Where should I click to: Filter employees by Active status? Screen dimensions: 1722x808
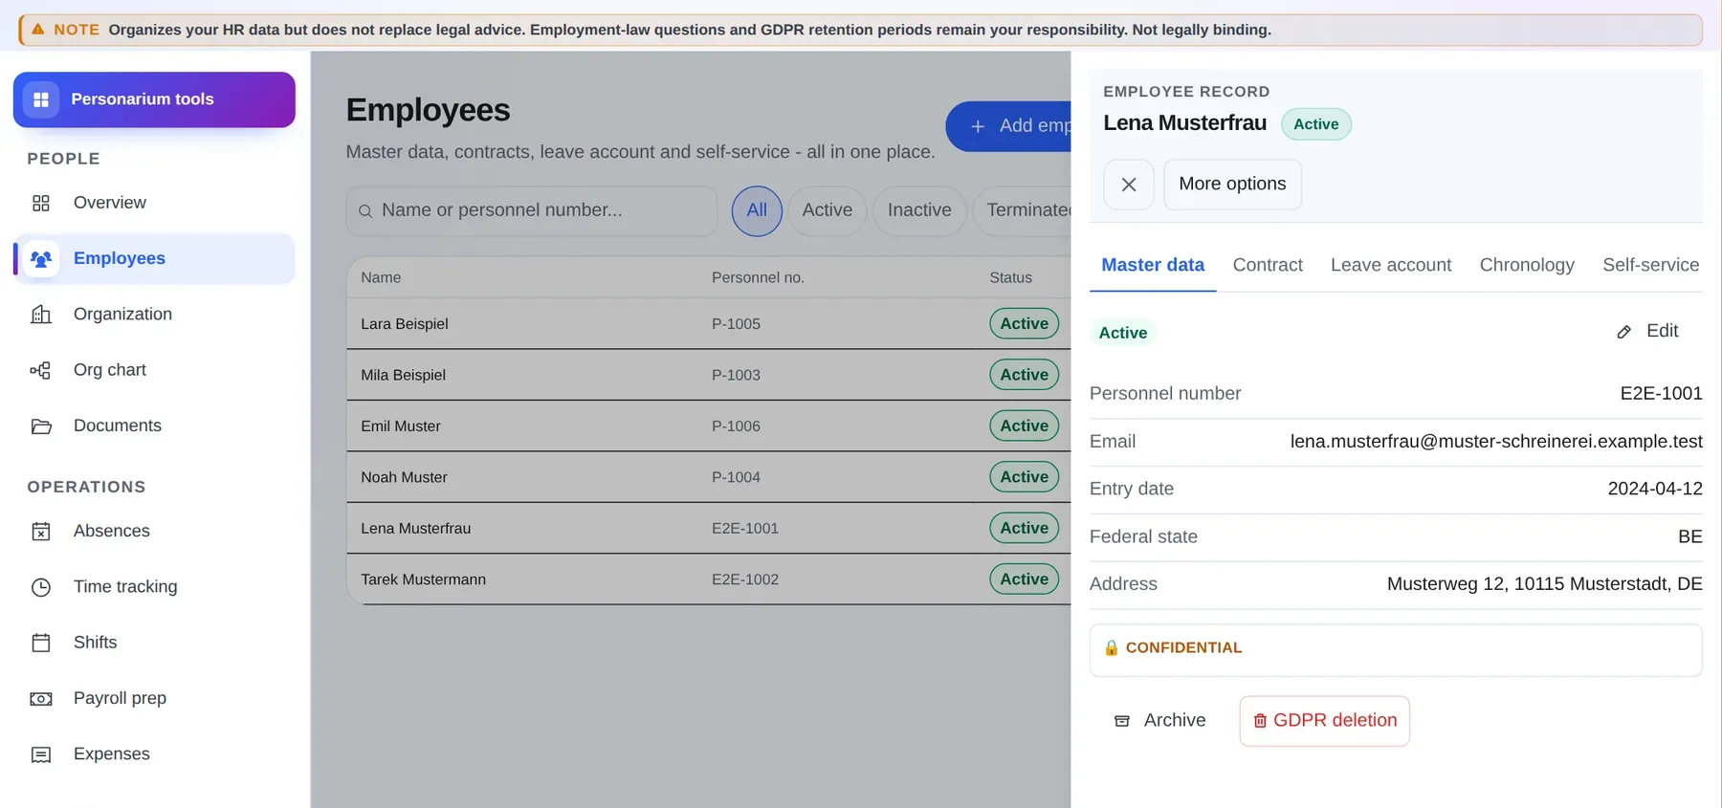click(828, 210)
